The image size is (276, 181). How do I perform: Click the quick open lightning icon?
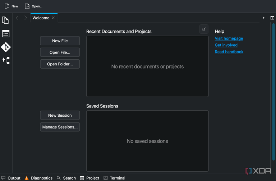point(264,18)
